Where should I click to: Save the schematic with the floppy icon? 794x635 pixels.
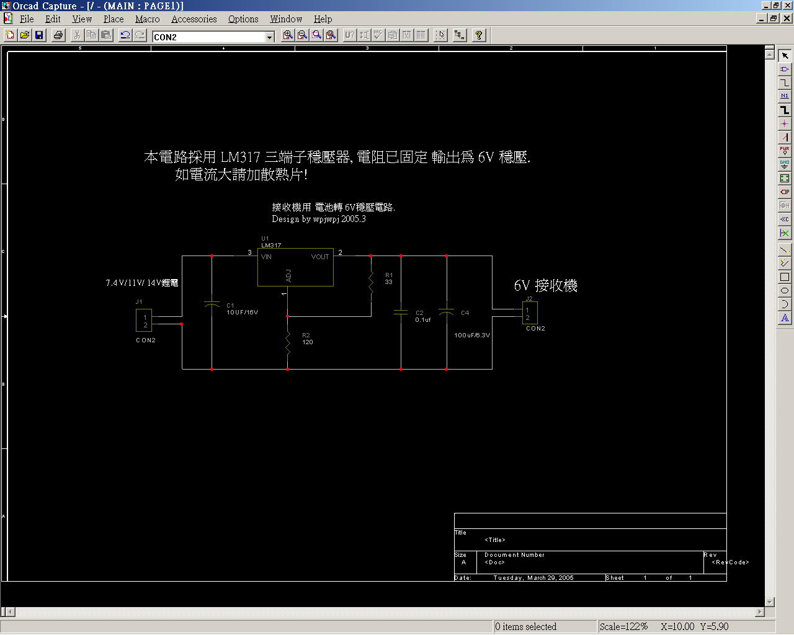pyautogui.click(x=39, y=35)
